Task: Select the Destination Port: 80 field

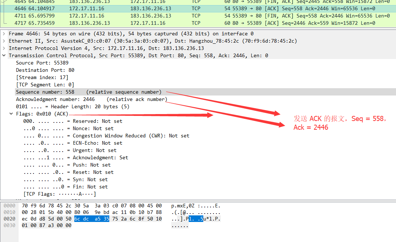Action: coord(45,70)
